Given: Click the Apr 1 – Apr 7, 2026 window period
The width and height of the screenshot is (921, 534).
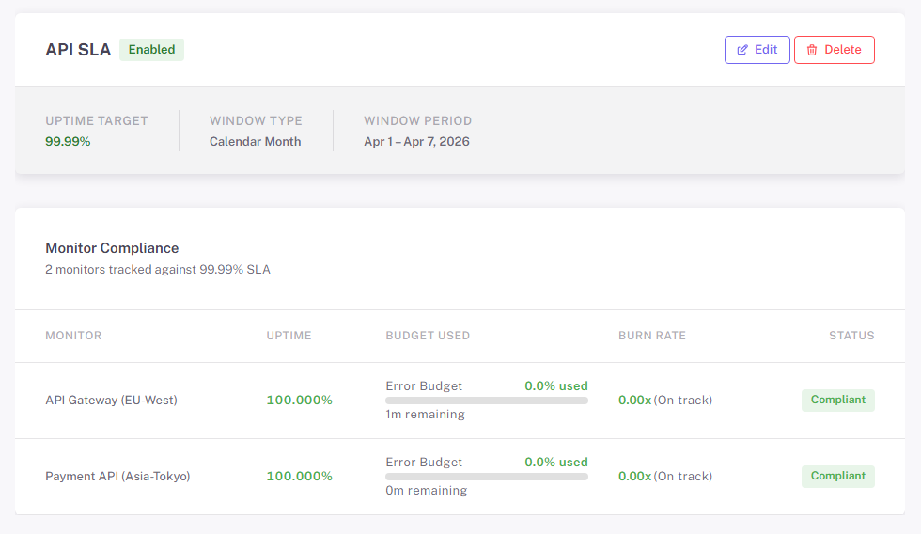Looking at the screenshot, I should (416, 142).
